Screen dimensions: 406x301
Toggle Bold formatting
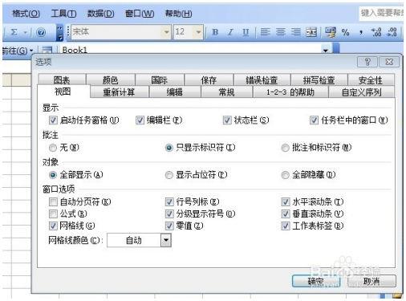click(x=215, y=32)
